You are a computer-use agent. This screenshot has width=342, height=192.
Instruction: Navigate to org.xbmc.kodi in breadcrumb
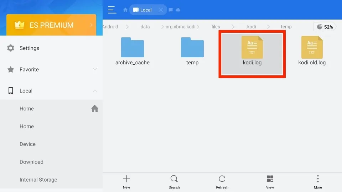pyautogui.click(x=180, y=27)
